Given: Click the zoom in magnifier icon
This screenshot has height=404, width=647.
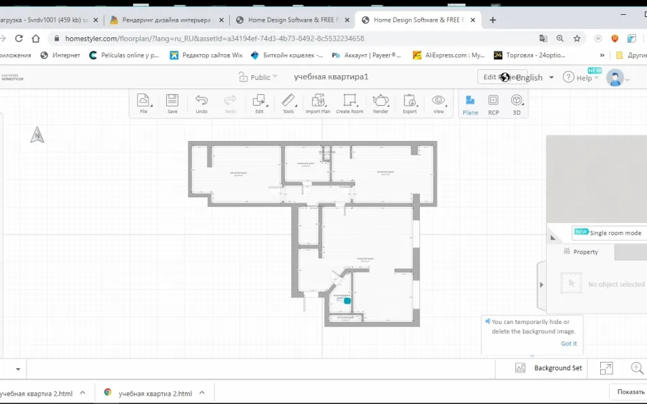Looking at the screenshot, I should click(637, 368).
